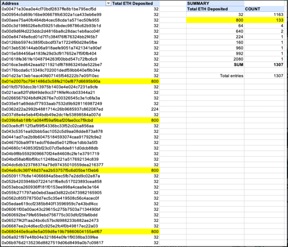
Task: Select summary value 640
Action: [x=215, y=31]
